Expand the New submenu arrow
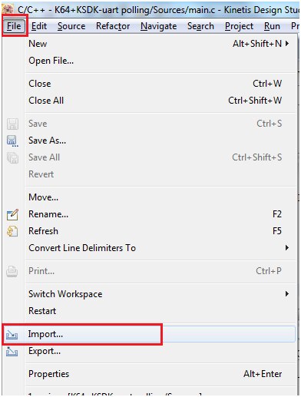Viewport: 301px width, 397px height. [287, 44]
